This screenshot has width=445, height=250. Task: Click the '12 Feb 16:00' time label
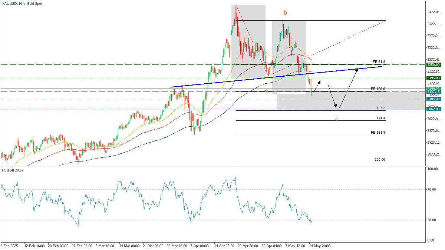(x=34, y=246)
